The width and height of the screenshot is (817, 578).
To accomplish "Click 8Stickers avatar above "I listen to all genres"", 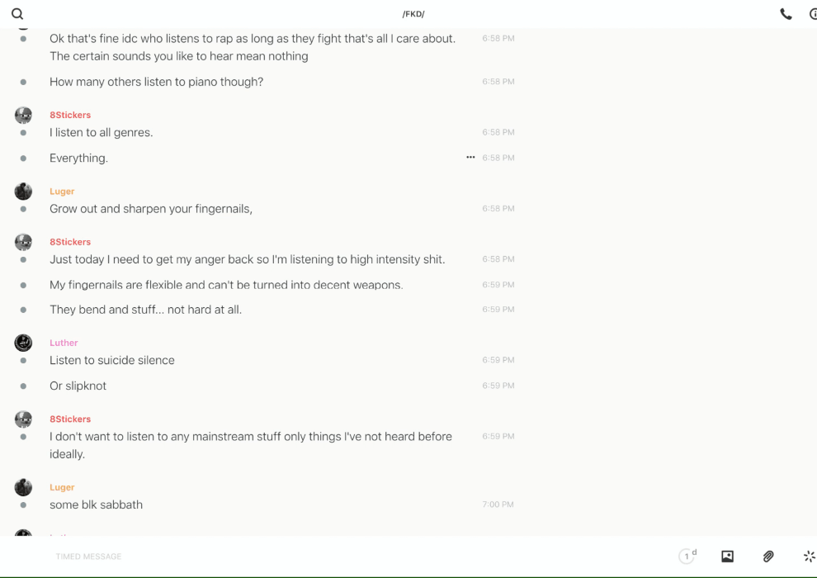I will click(23, 116).
